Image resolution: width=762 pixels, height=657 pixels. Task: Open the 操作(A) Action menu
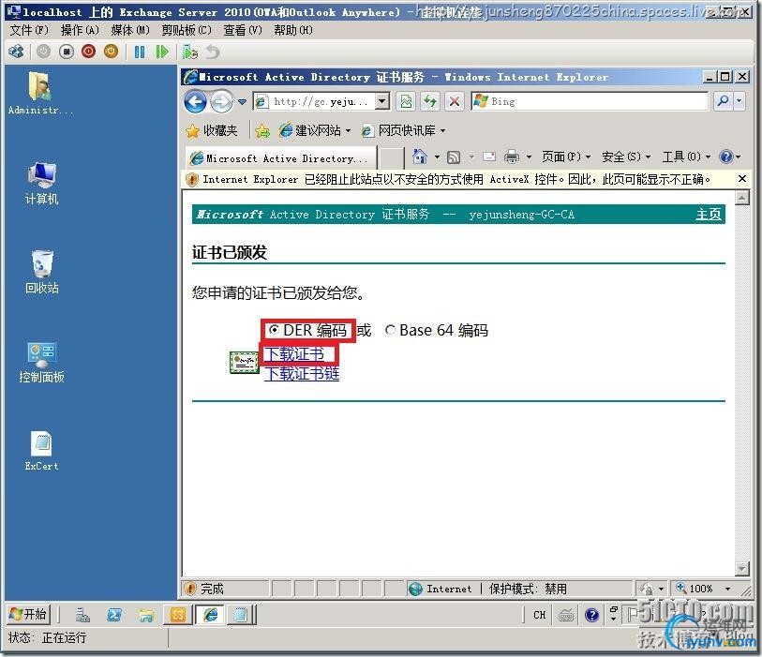[x=81, y=30]
